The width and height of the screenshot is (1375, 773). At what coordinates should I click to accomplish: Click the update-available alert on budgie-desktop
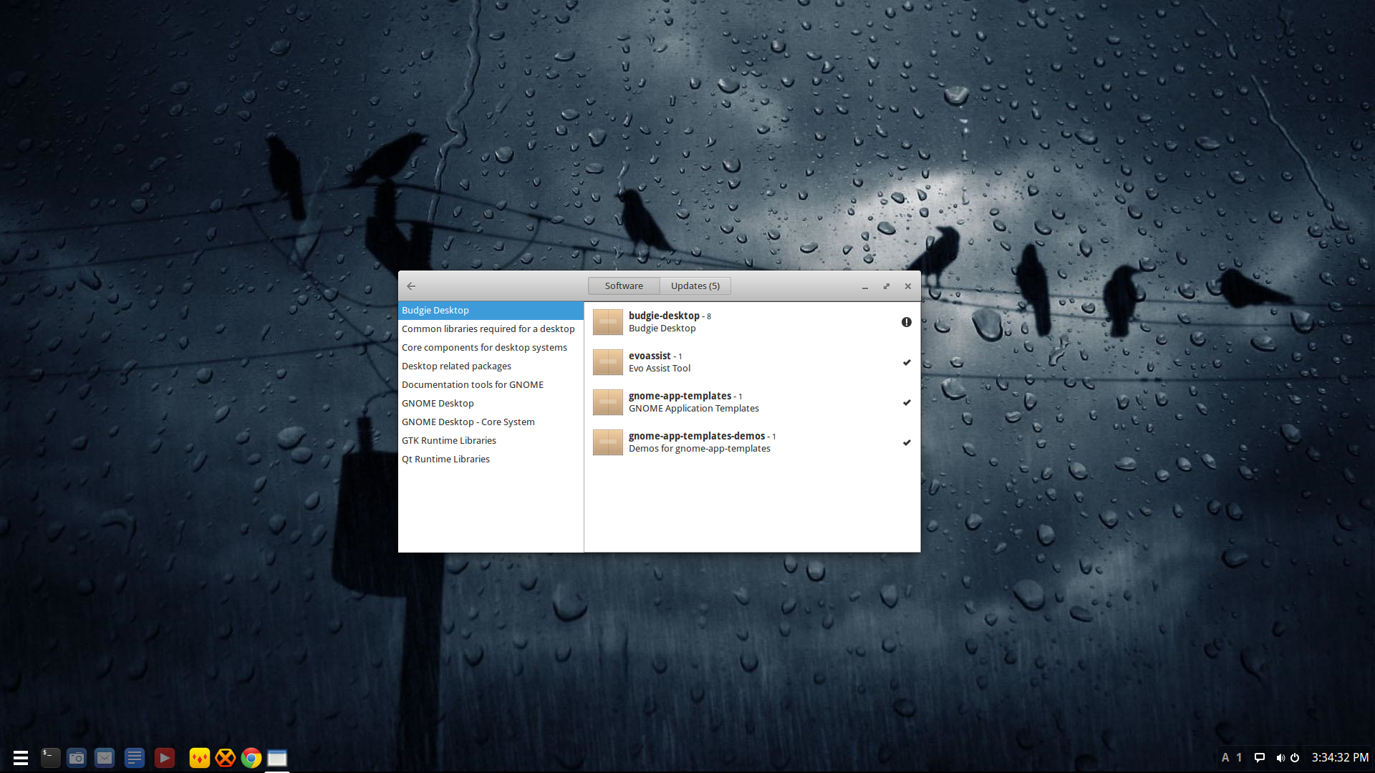[x=907, y=322]
